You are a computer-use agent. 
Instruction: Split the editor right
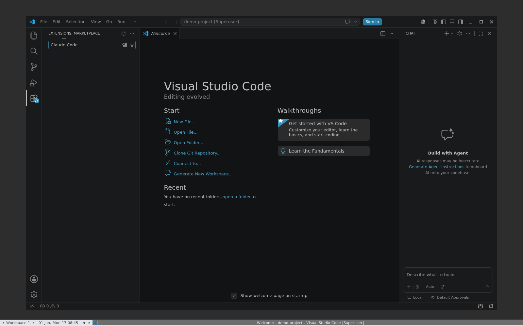[x=383, y=34]
